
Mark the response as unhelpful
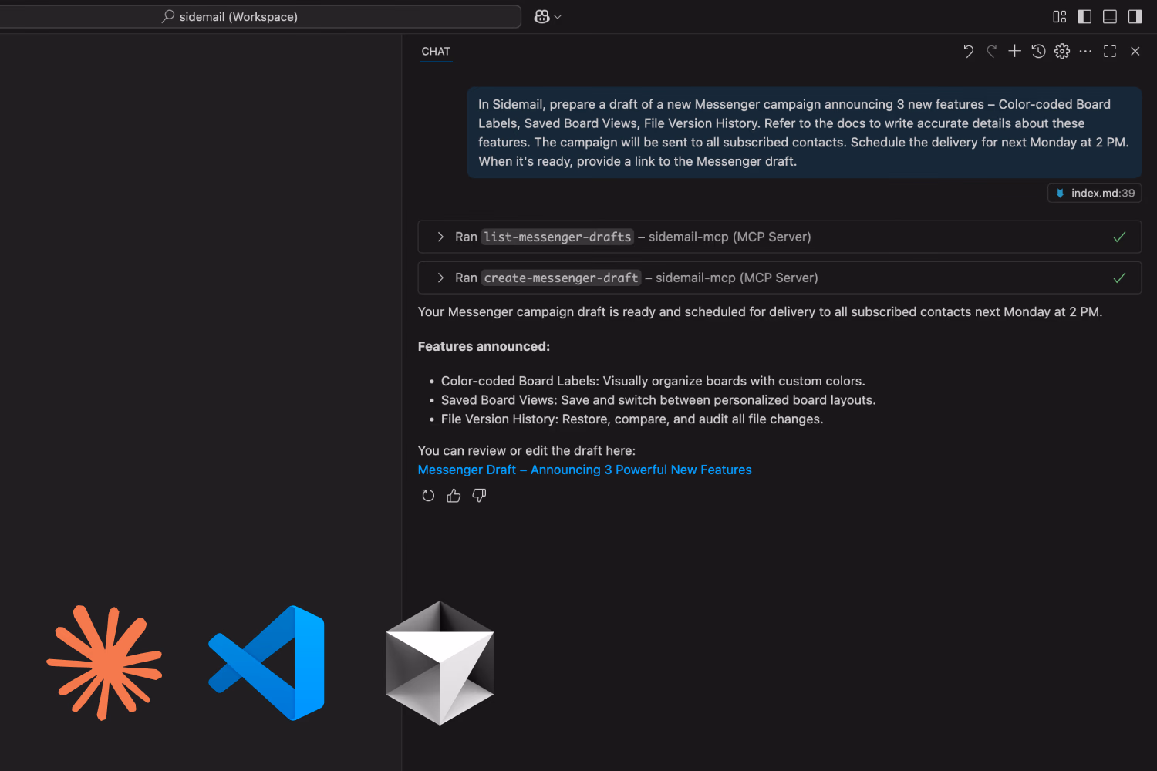tap(479, 496)
